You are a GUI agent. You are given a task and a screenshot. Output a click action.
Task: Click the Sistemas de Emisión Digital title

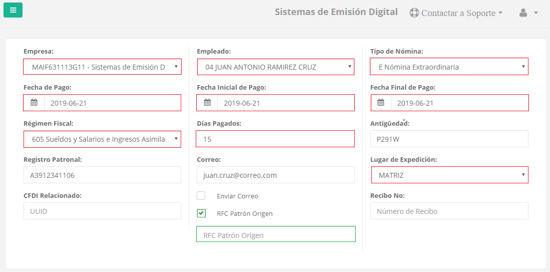click(336, 12)
